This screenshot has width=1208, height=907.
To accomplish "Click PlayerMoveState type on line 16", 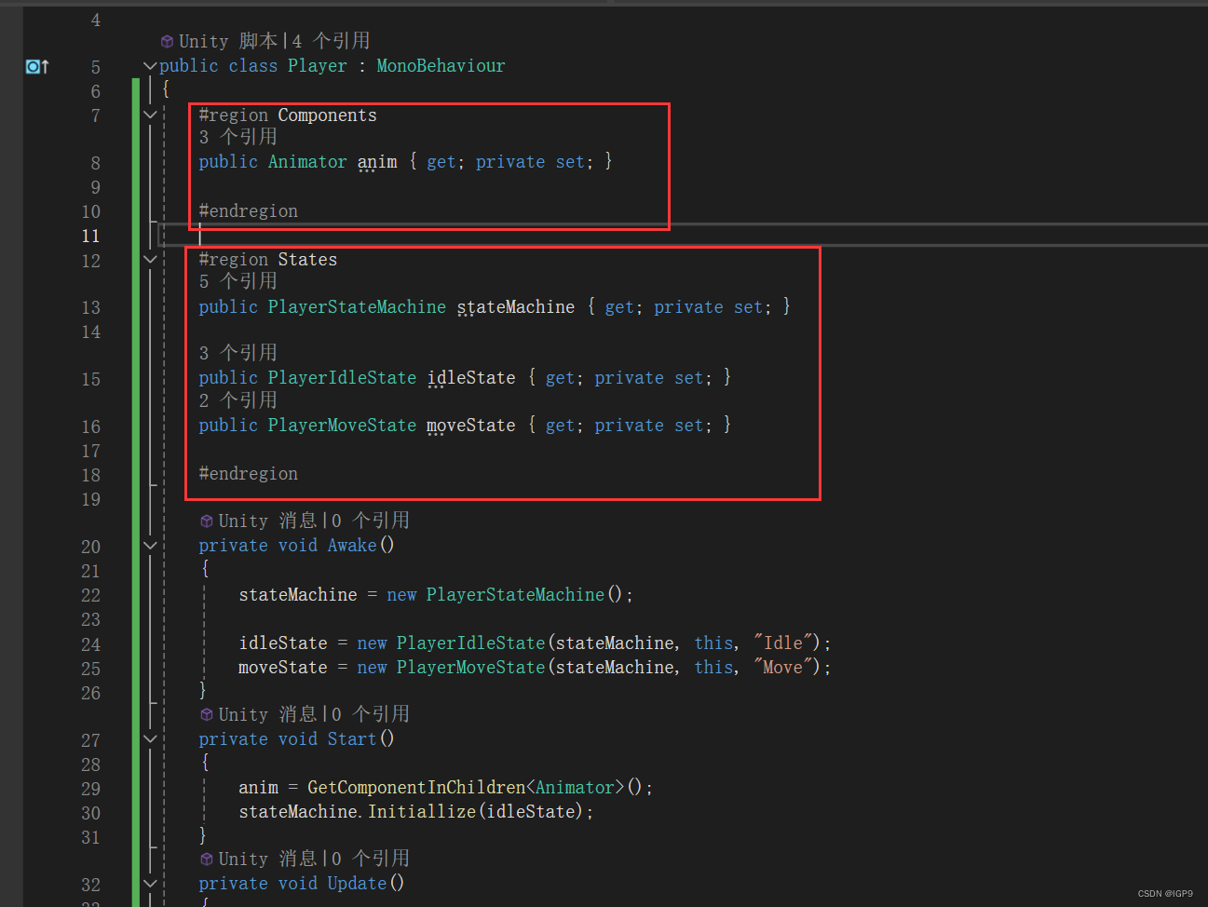I will click(342, 426).
